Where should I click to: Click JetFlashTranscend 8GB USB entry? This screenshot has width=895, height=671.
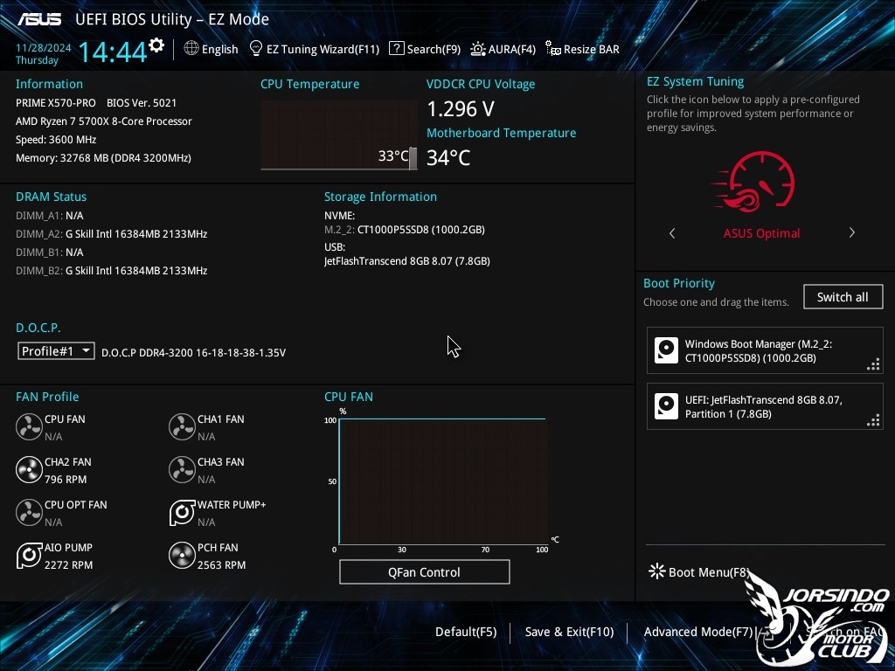click(407, 260)
